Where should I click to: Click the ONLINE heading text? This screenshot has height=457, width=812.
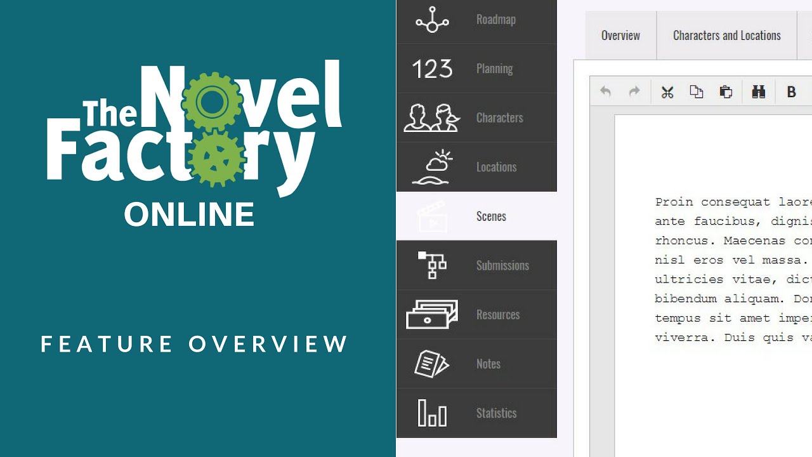pyautogui.click(x=190, y=215)
